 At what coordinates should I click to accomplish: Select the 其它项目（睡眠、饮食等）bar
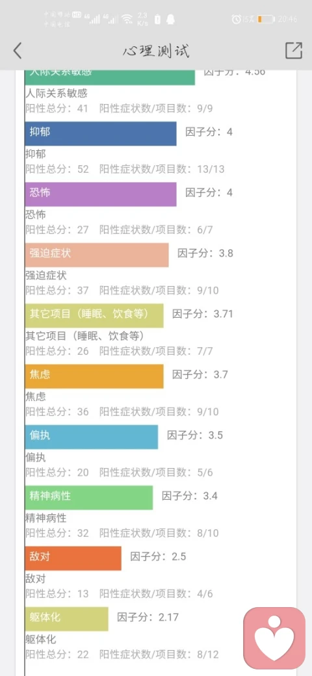94,316
